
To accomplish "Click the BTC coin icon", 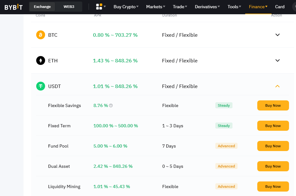I will tap(41, 35).
